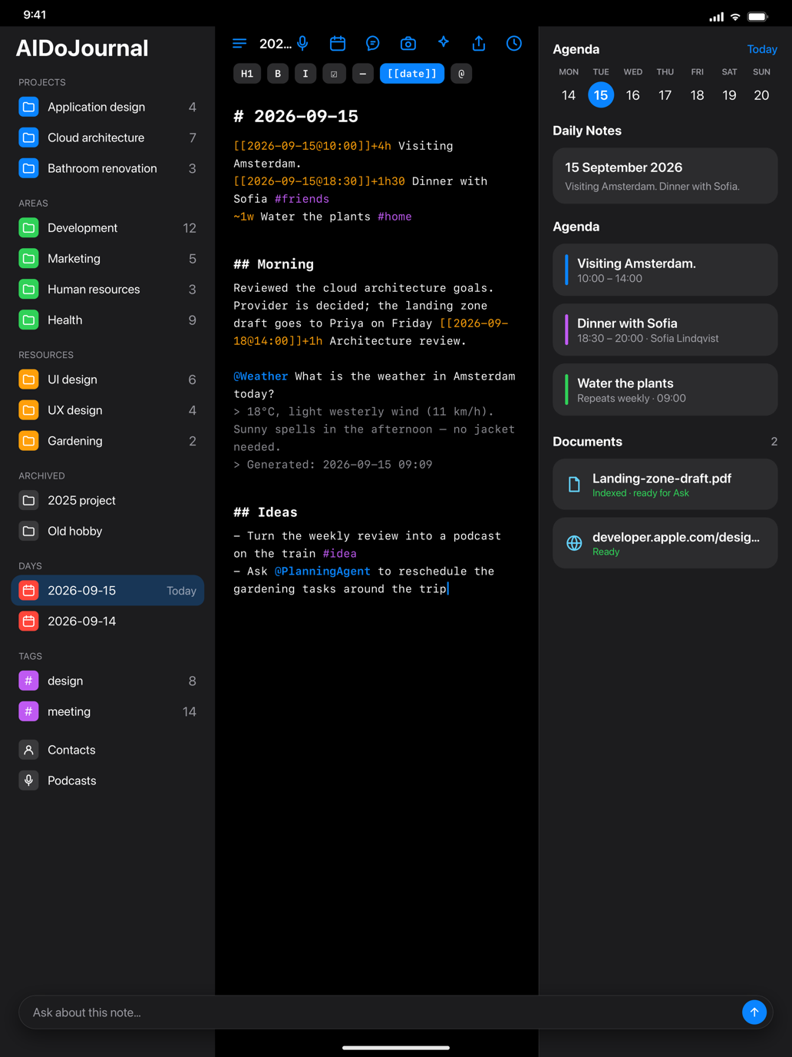Select day 2026-09-14 in sidebar
792x1057 pixels.
click(x=107, y=621)
